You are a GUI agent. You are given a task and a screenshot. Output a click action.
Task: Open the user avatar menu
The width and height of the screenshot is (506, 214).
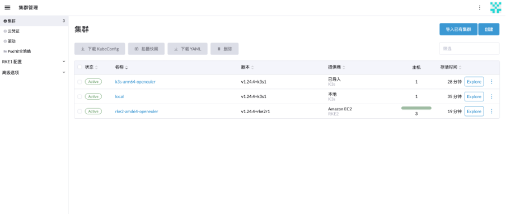pos(495,7)
